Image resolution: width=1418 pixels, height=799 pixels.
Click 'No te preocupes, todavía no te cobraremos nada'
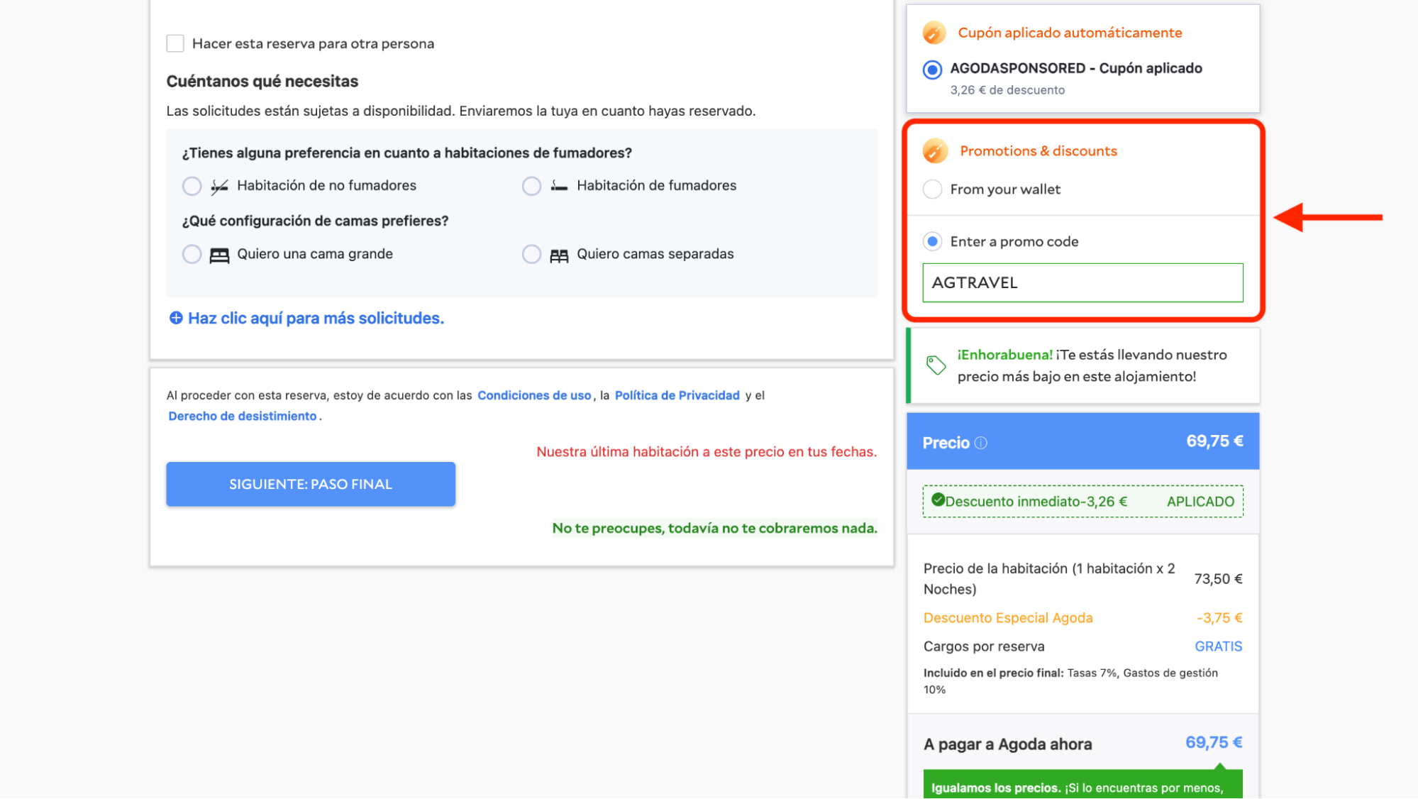point(714,528)
